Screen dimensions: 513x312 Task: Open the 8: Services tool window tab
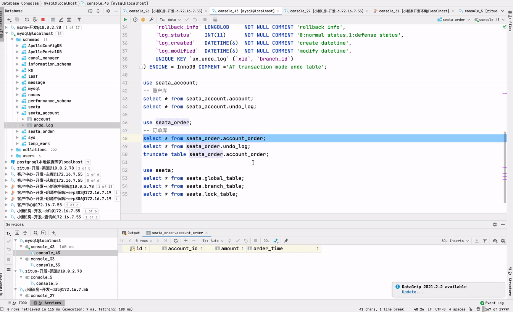47,303
